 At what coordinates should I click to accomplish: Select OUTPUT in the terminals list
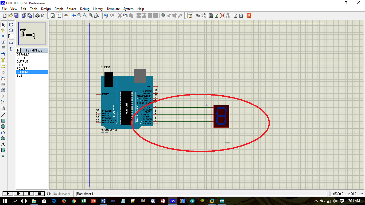pos(32,62)
